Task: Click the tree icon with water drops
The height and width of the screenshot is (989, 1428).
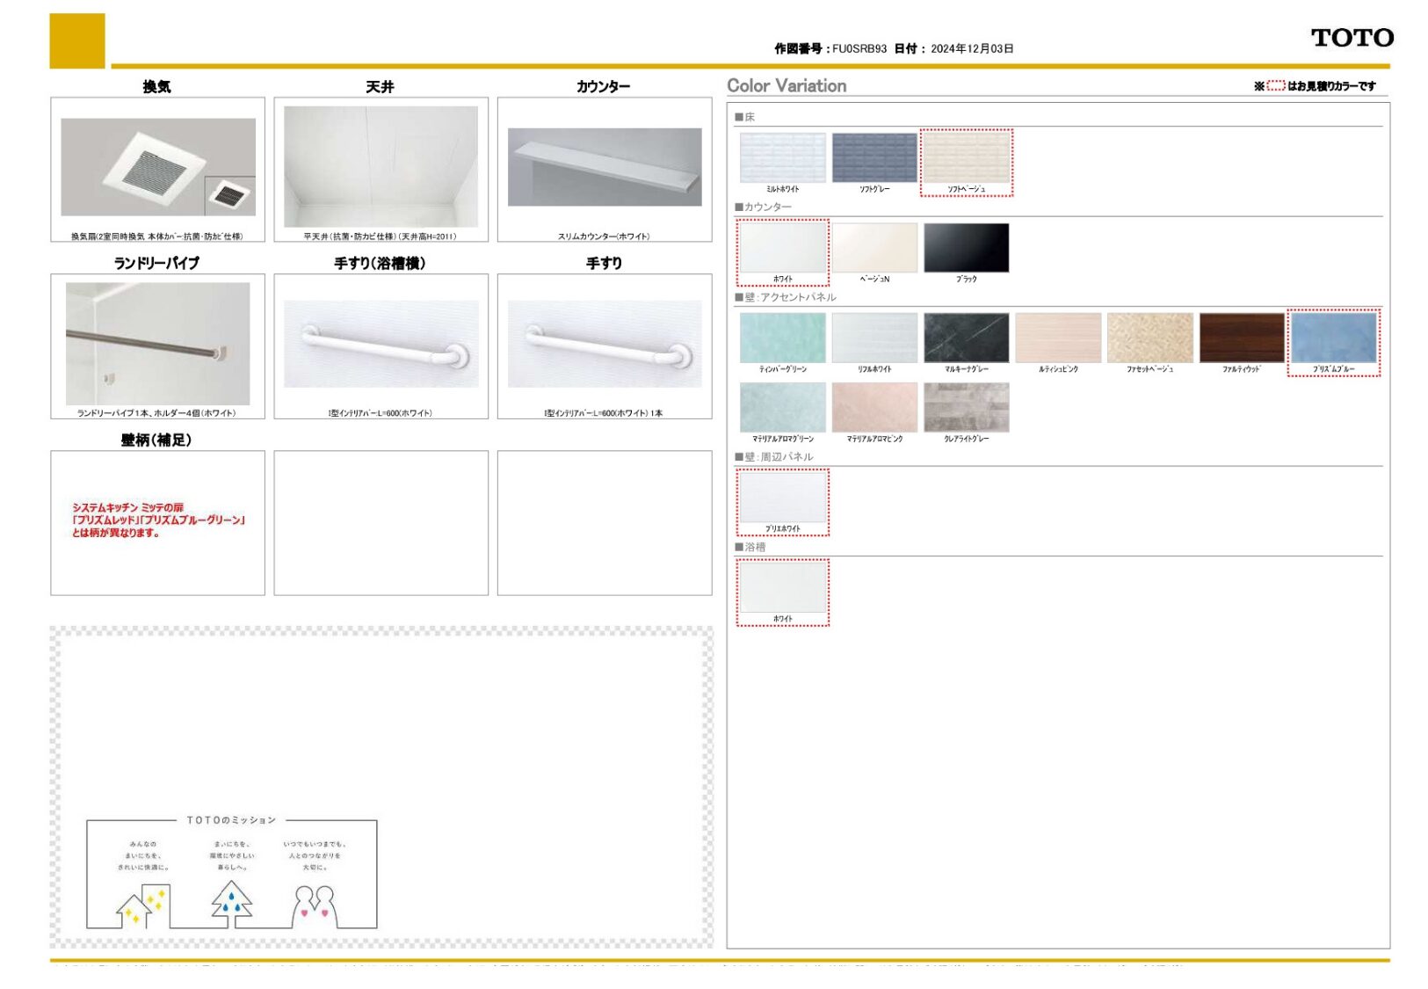Action: tap(231, 903)
